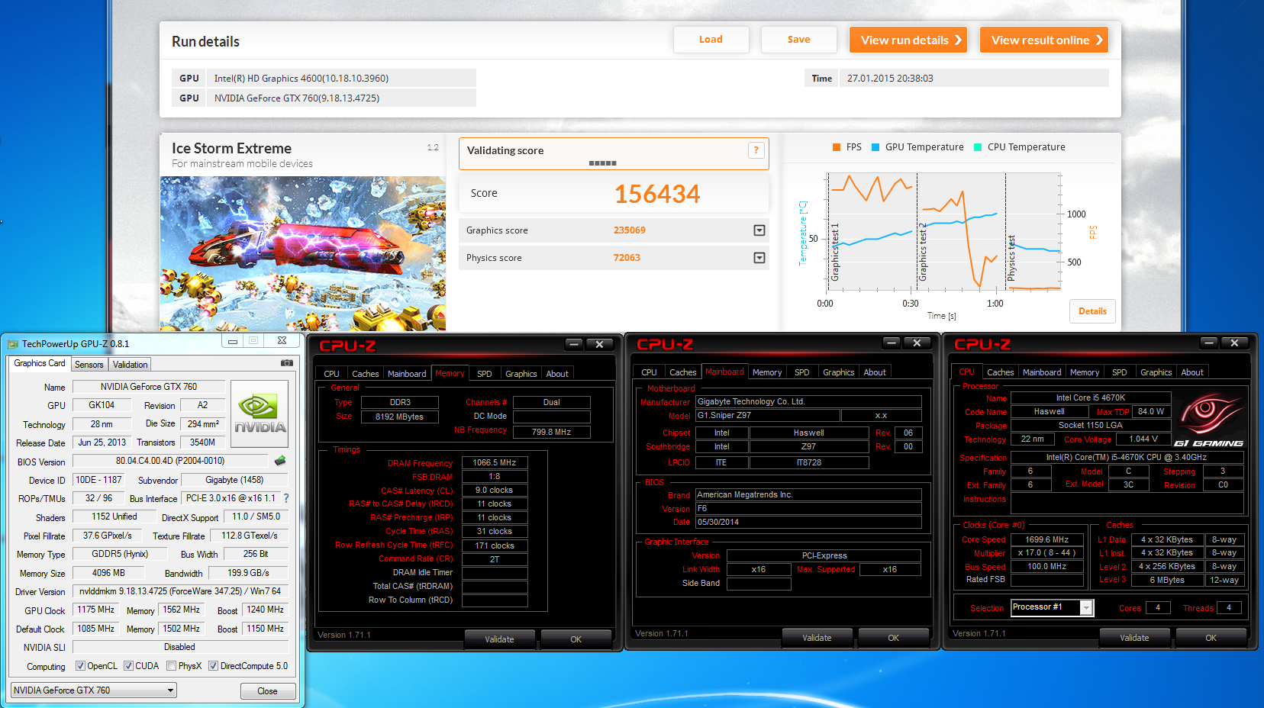Click the Ice Storm Extreme preview image
Image resolution: width=1264 pixels, height=708 pixels.
pos(302,254)
